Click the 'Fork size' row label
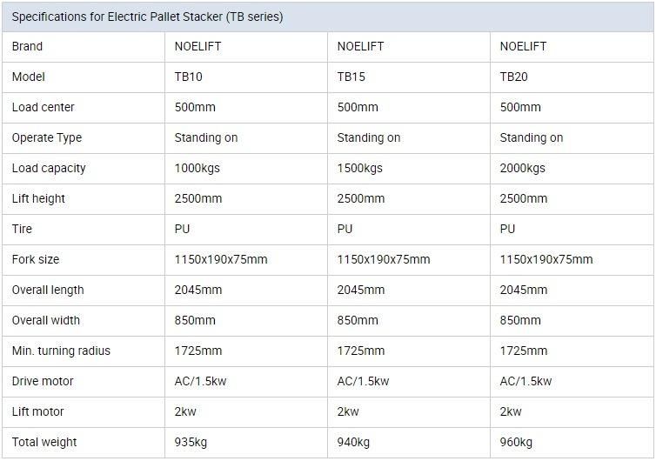 coord(36,260)
